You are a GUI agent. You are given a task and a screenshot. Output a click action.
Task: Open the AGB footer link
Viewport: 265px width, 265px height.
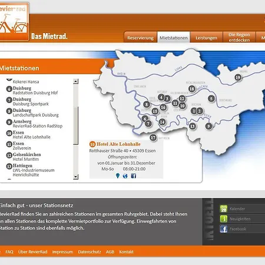[110, 251]
